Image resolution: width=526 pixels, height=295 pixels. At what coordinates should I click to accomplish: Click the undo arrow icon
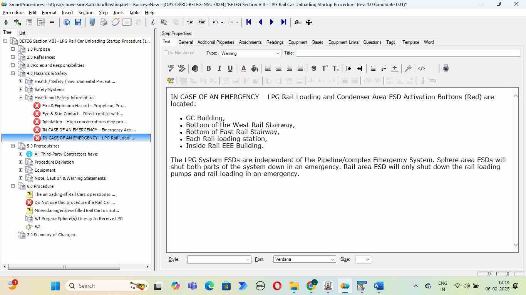click(215, 22)
